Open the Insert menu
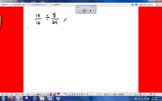The image size is (162, 101). coord(17,94)
